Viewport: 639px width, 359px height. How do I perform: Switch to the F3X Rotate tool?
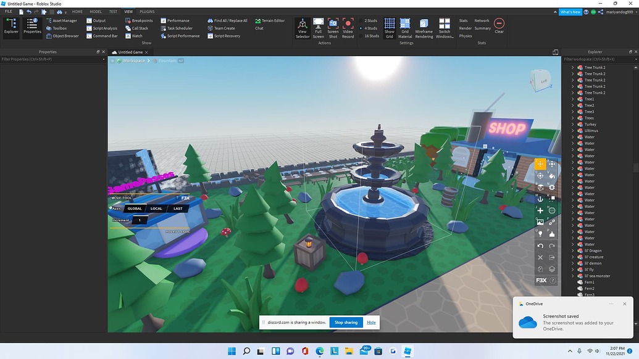[x=540, y=175]
